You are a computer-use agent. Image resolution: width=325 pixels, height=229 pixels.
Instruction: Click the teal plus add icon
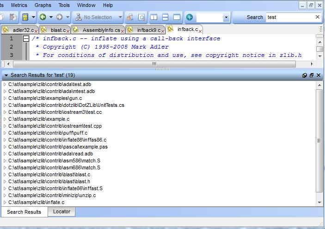pyautogui.click(x=190, y=17)
